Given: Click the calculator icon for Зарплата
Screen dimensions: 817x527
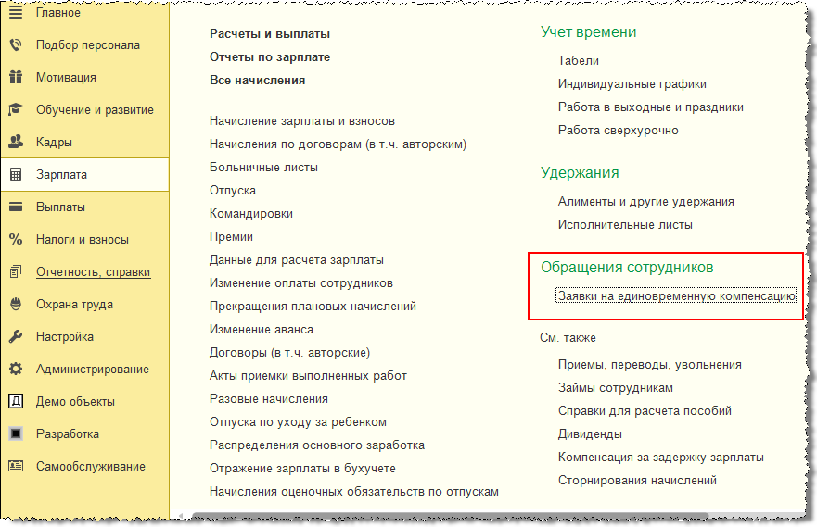Looking at the screenshot, I should 16,175.
